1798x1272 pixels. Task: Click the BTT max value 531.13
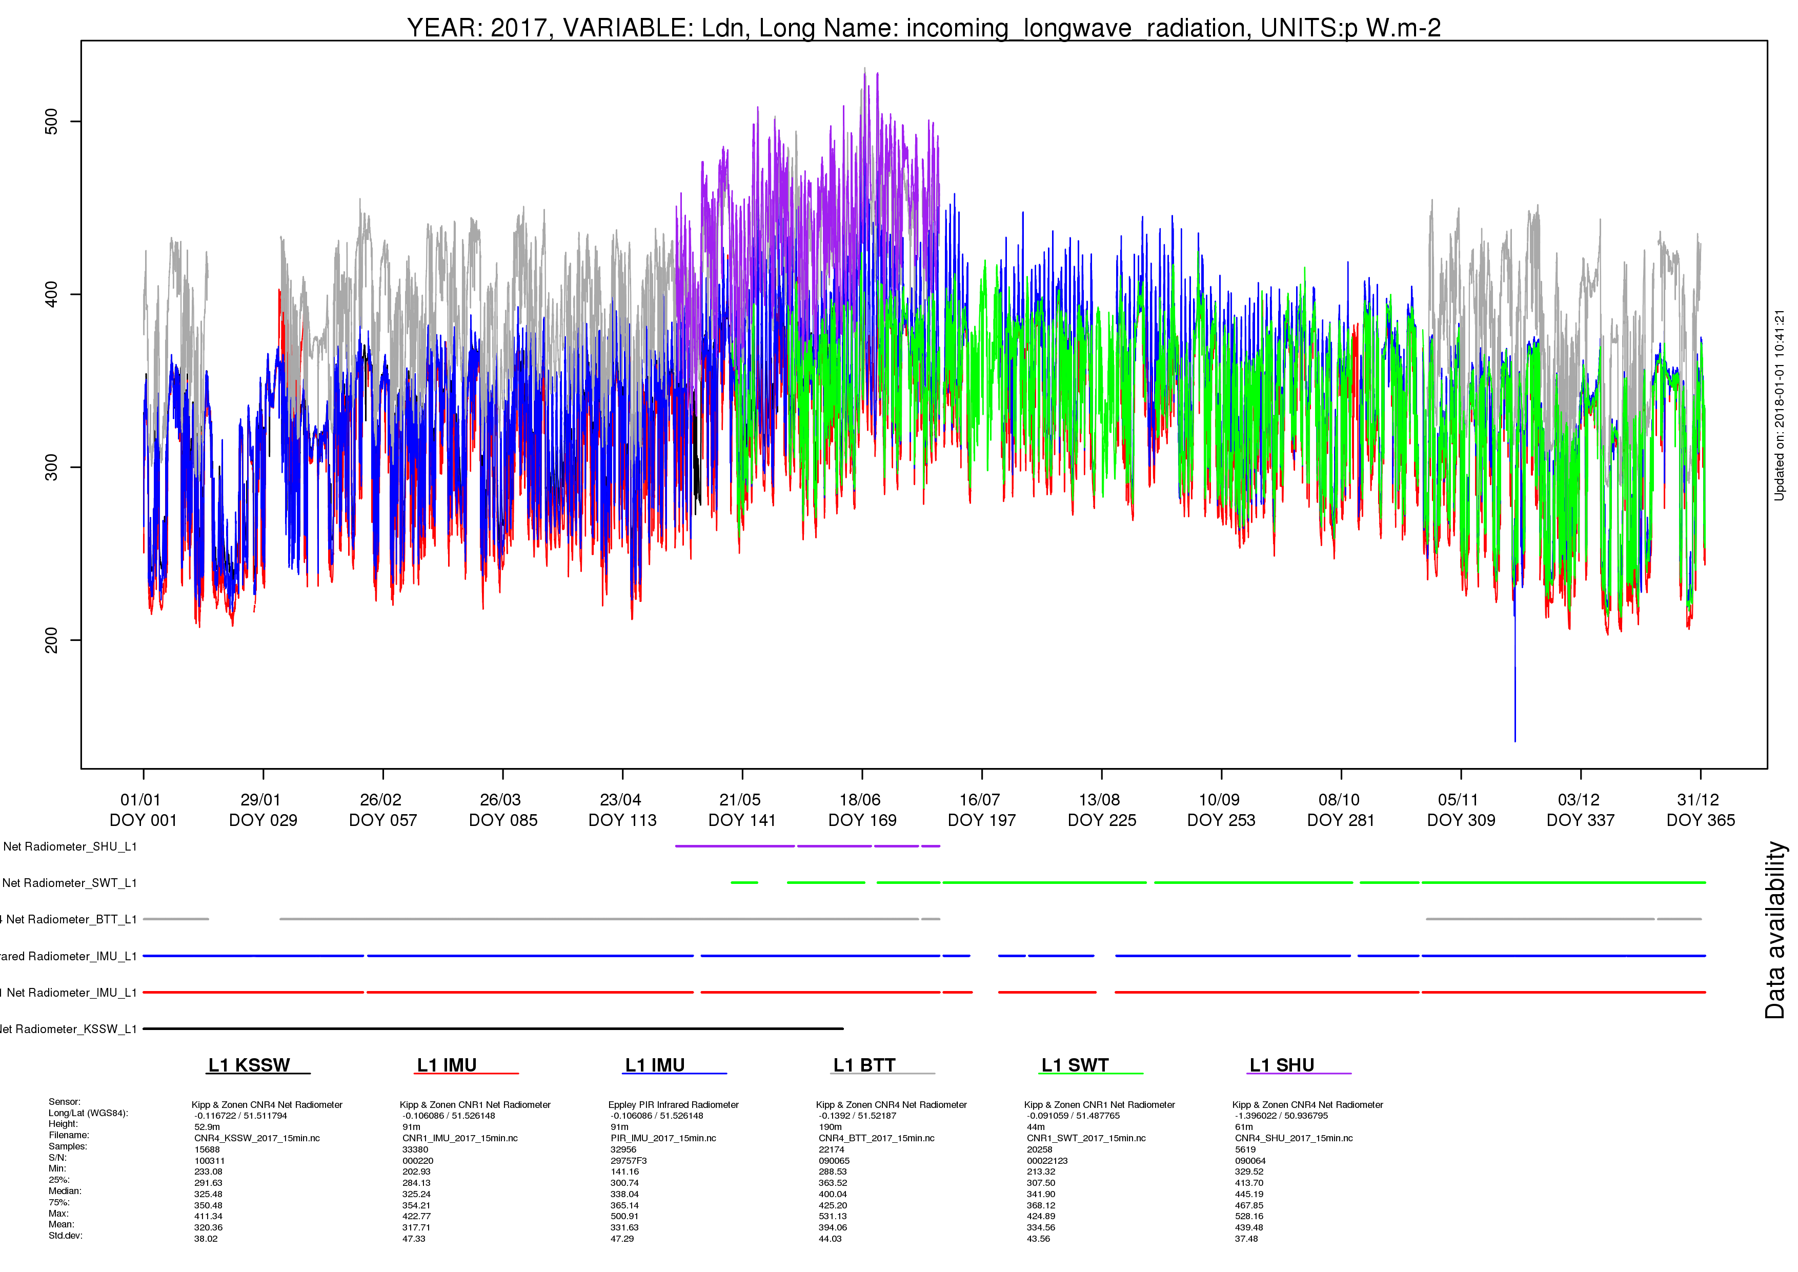coord(833,1217)
